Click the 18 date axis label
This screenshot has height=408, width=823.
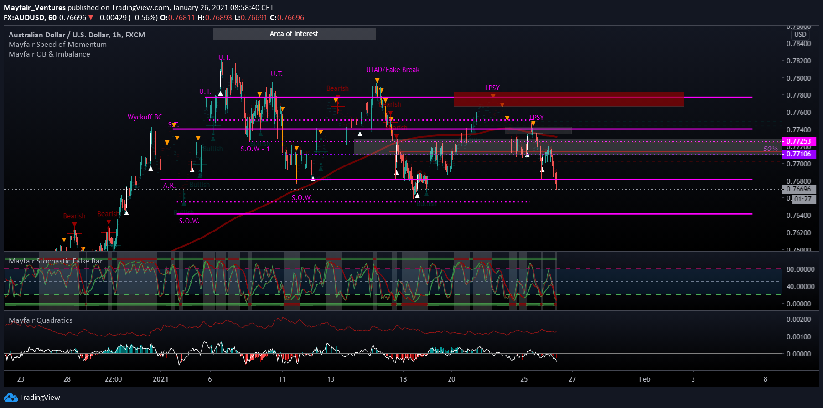[x=403, y=379]
